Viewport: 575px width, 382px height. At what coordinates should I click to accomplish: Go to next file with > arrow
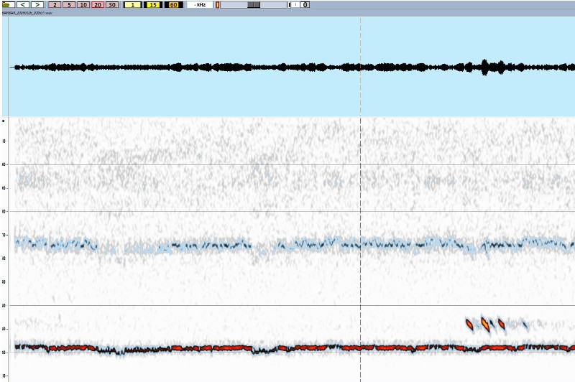37,4
